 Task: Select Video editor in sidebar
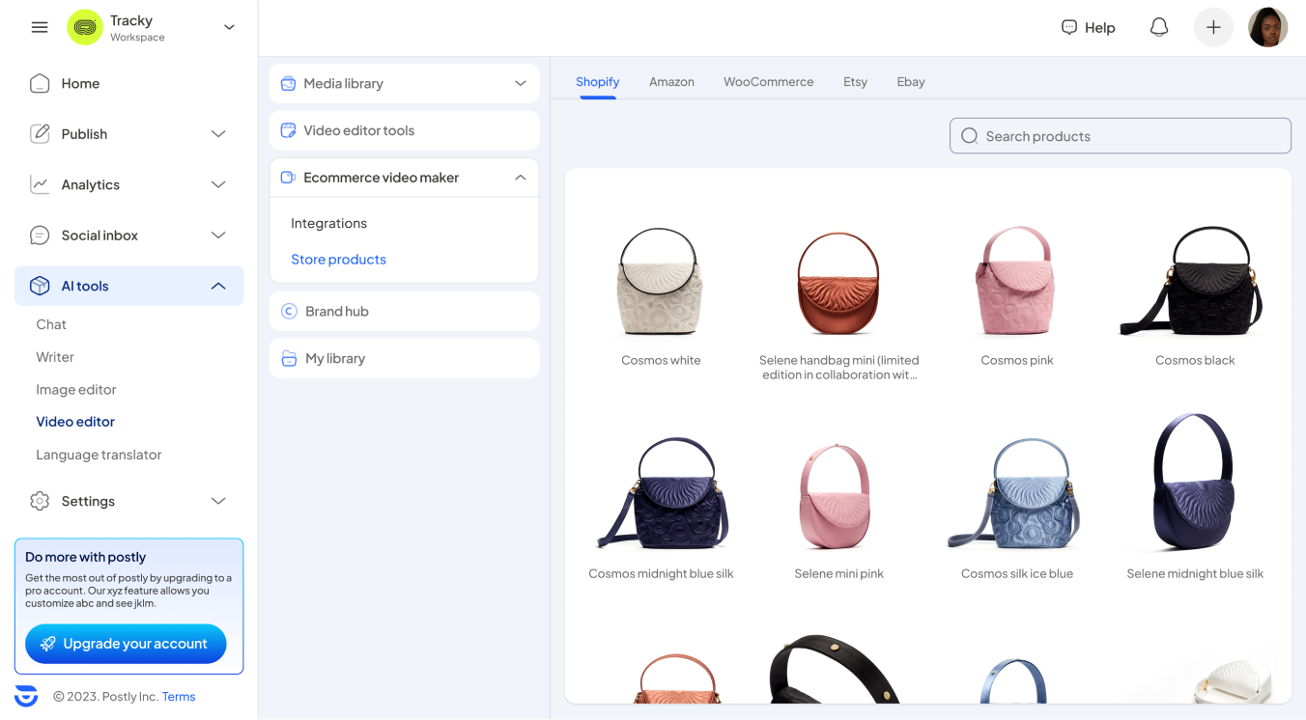click(75, 422)
